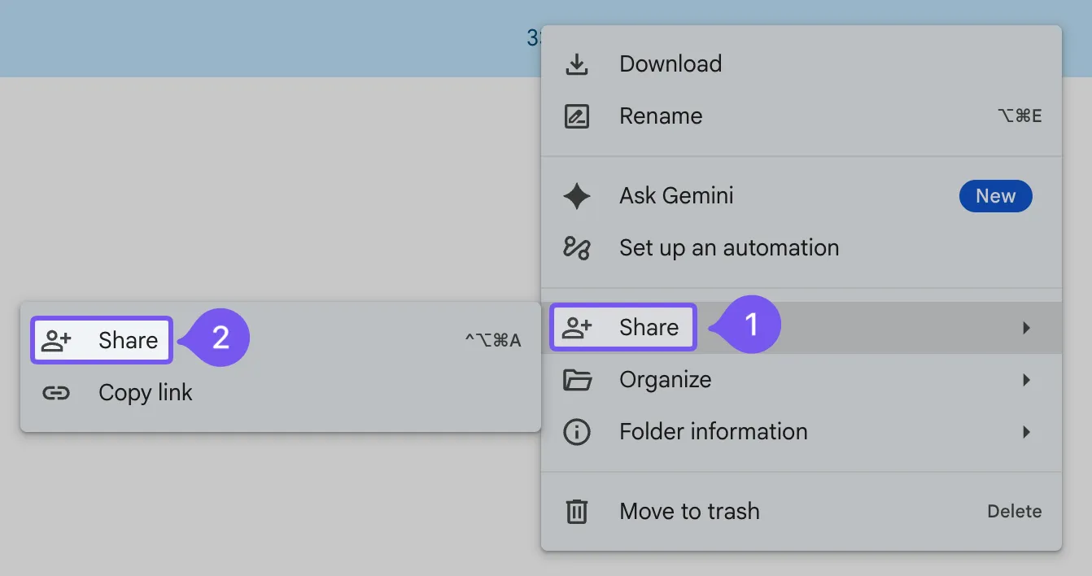Click the Gemini sparkle icon
Image resolution: width=1092 pixels, height=576 pixels.
[577, 196]
